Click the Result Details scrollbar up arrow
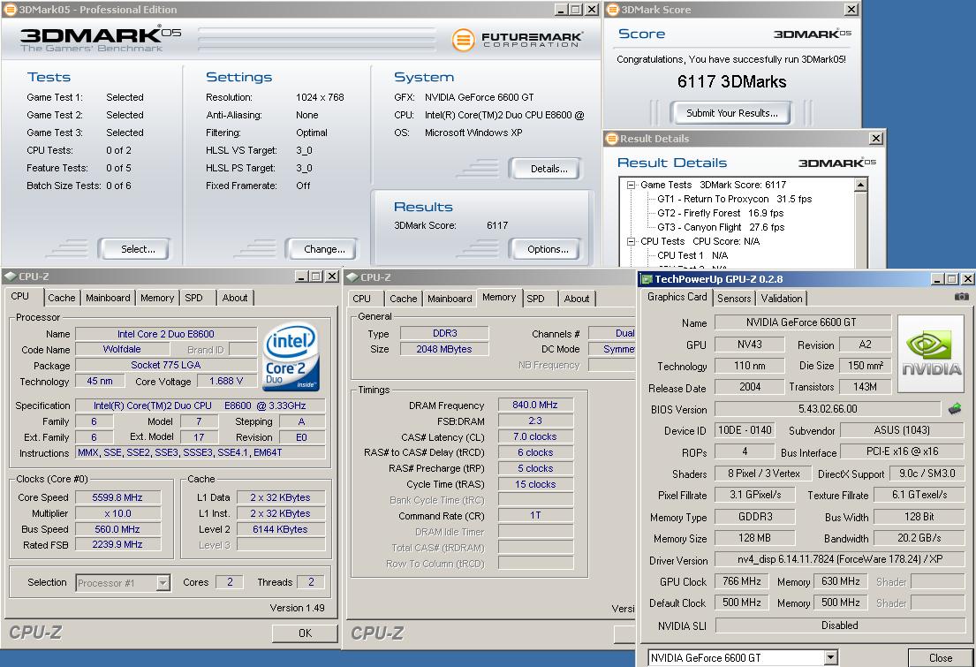 [861, 185]
